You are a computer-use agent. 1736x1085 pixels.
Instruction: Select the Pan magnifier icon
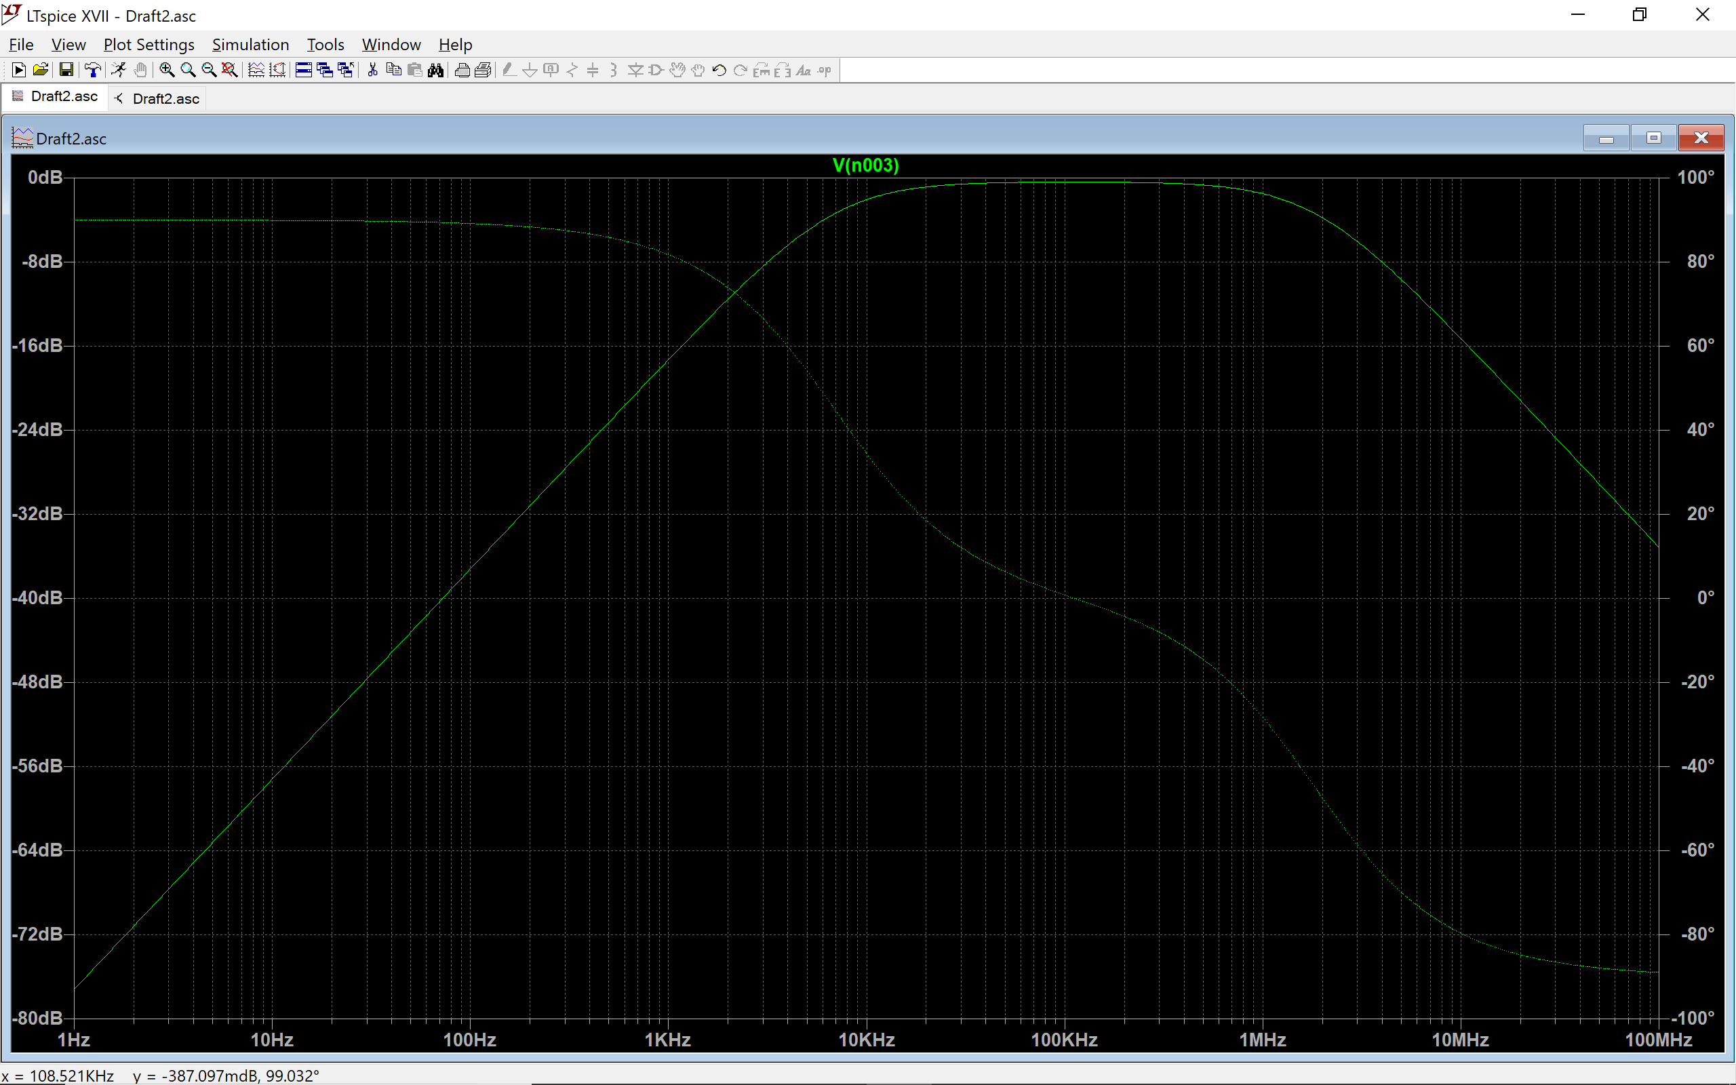pos(188,70)
